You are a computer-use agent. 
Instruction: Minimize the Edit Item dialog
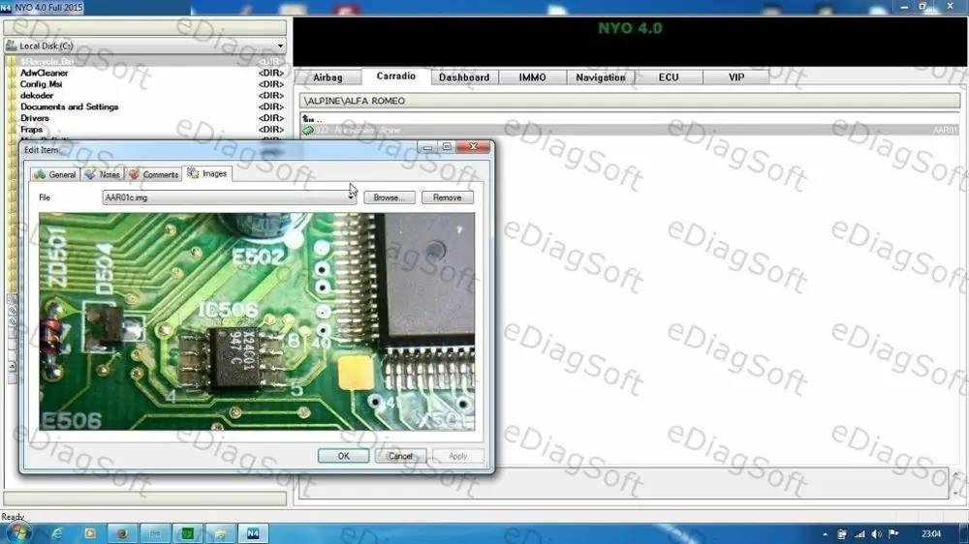click(x=427, y=147)
